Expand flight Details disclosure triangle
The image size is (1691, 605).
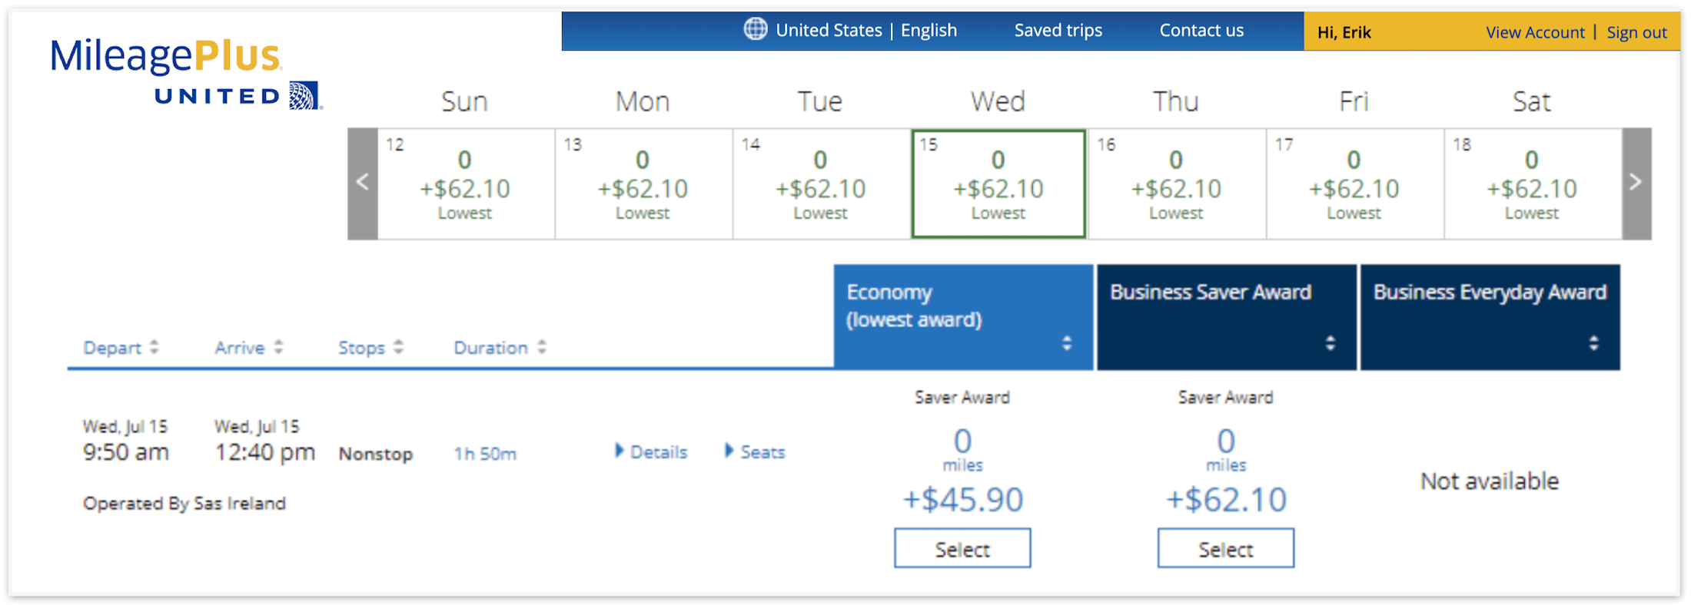pos(619,451)
